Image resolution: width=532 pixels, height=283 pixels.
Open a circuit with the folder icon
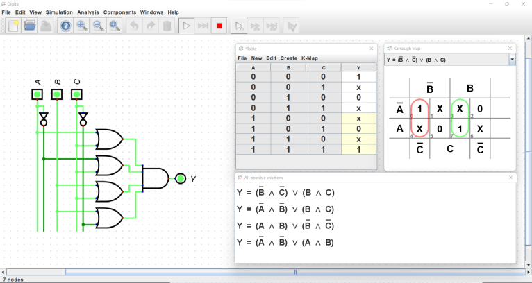coord(30,26)
